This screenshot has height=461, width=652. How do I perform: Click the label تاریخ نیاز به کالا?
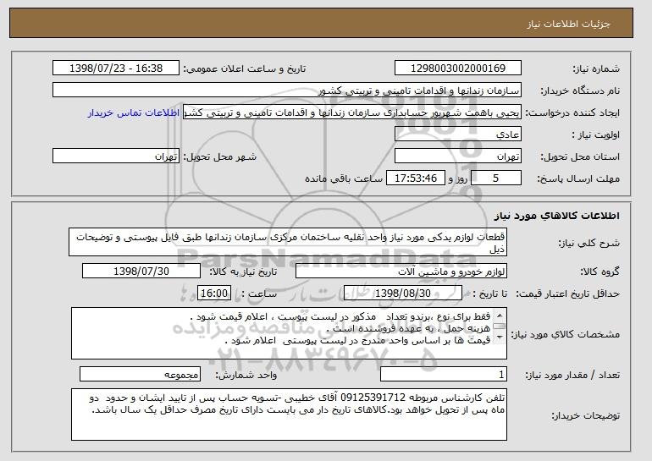coord(243,272)
